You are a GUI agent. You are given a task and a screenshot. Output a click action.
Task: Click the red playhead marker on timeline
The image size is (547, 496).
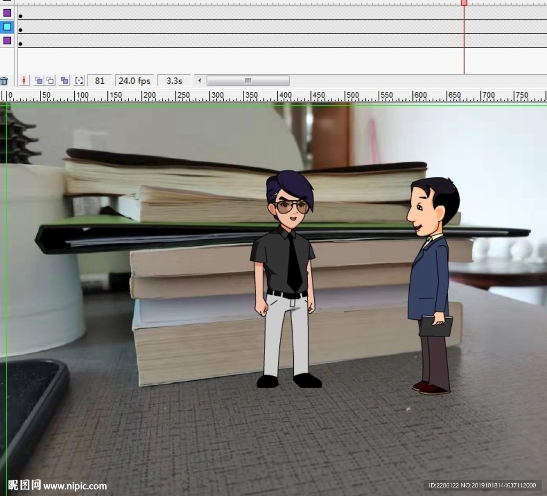(x=464, y=3)
